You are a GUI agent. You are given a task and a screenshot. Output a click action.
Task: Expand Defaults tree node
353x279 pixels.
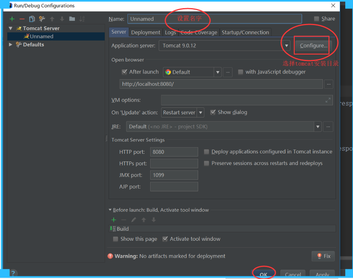10,44
